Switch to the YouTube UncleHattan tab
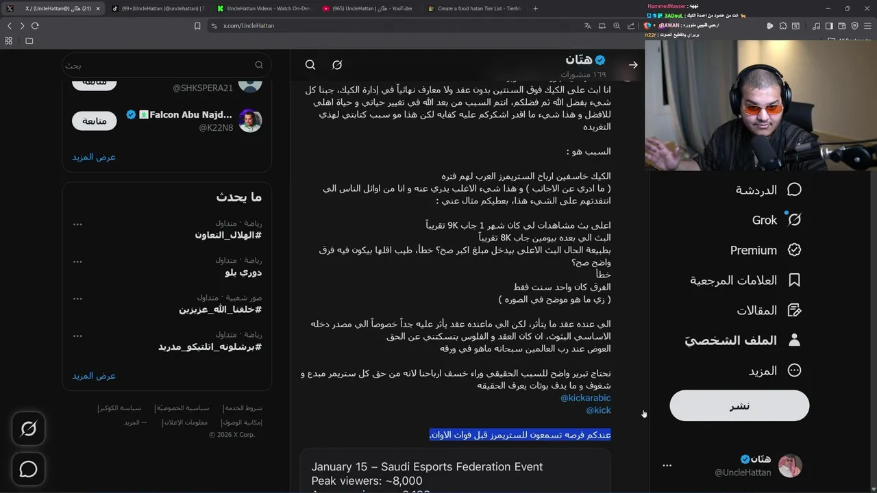This screenshot has width=877, height=493. point(367,8)
